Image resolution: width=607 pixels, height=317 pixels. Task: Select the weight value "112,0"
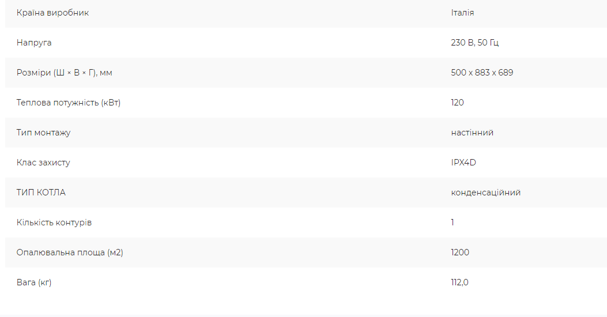click(459, 282)
